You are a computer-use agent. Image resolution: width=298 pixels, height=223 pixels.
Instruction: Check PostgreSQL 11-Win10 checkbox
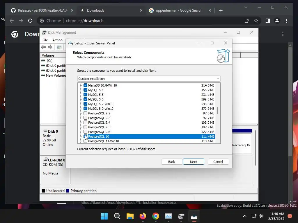85,141
